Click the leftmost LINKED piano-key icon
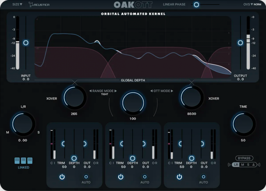Viewport: 266px width, 191px height. pos(17,161)
